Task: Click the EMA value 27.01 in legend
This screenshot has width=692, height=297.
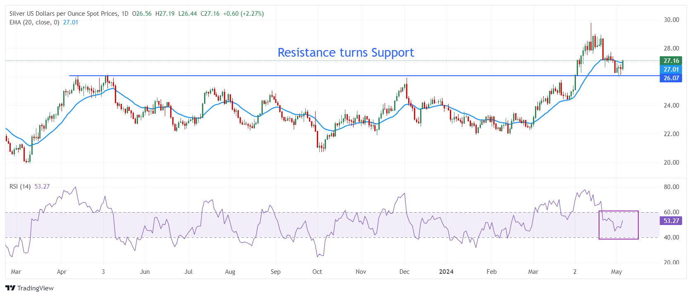Action: coord(71,22)
